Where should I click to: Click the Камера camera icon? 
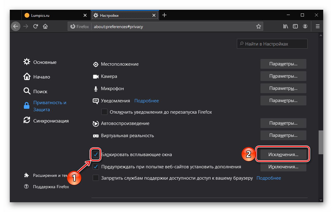[96, 77]
